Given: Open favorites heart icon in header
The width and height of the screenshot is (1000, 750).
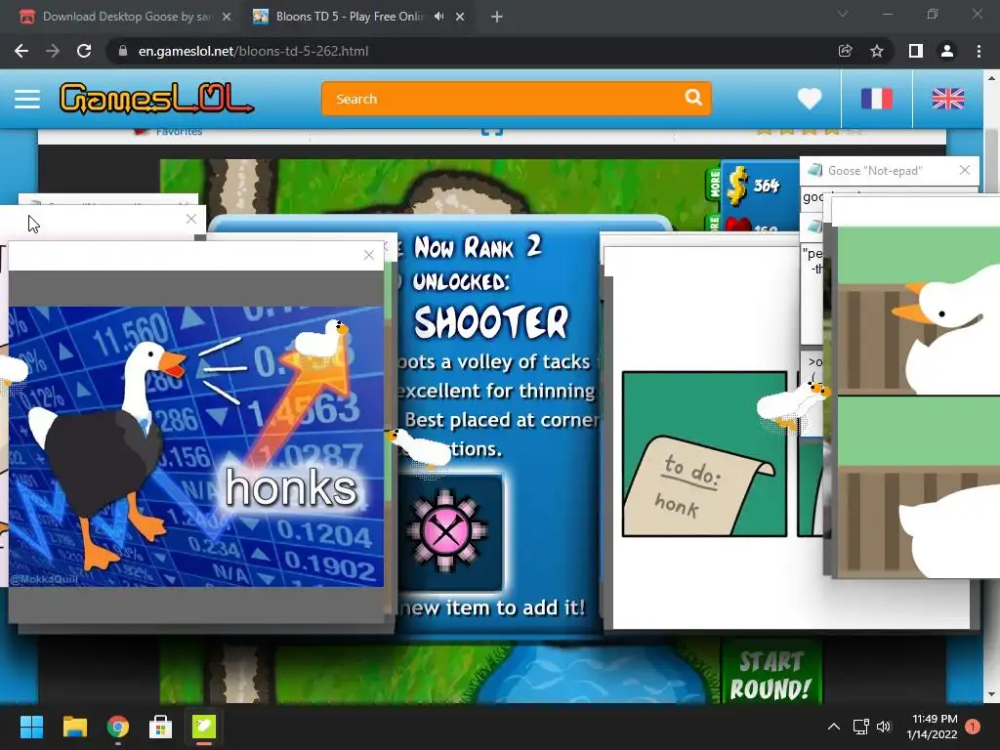Looking at the screenshot, I should pyautogui.click(x=810, y=99).
